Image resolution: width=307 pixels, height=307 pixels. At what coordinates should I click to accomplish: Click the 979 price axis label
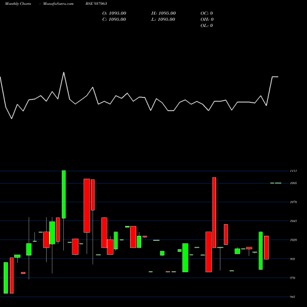[x=293, y=278]
